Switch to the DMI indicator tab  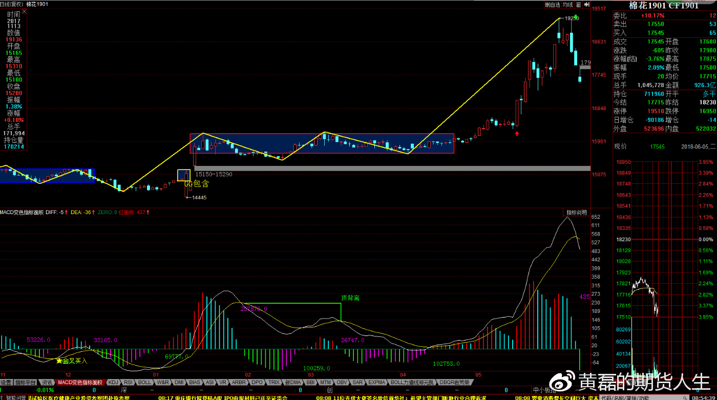tap(179, 383)
